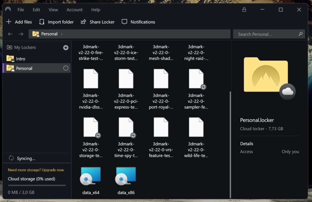Viewport: 312px width, 202px height.
Task: Add a new locker with the plus icon
Action: pos(66,47)
